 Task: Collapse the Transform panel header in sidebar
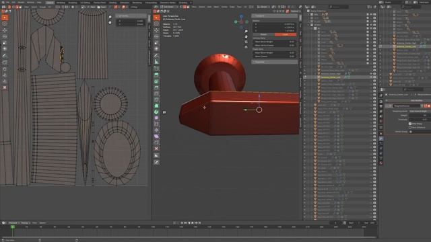pos(274,16)
